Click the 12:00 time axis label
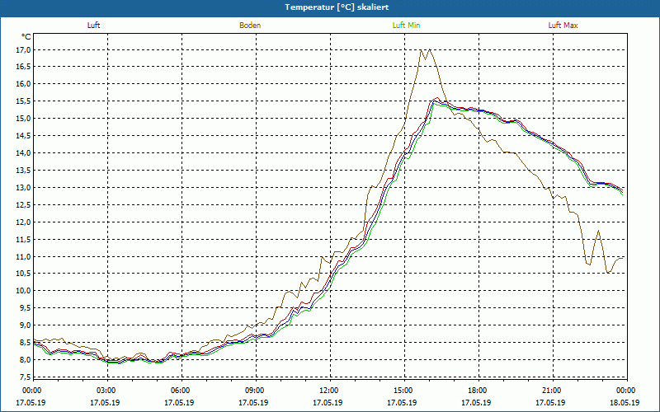The width and height of the screenshot is (660, 412). [328, 391]
